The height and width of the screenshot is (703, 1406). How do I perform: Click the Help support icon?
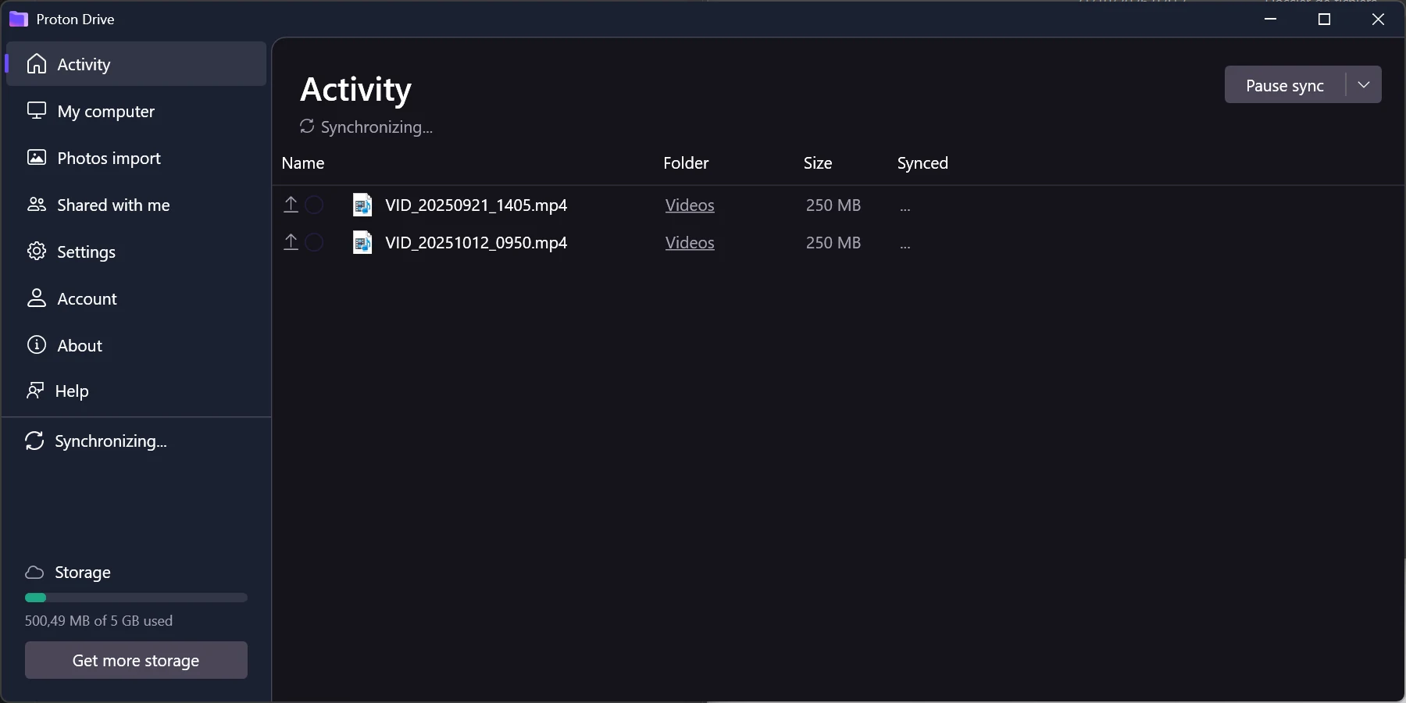[x=35, y=391]
